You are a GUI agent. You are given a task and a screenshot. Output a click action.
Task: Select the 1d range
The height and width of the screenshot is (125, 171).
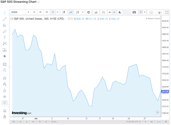(x=46, y=122)
